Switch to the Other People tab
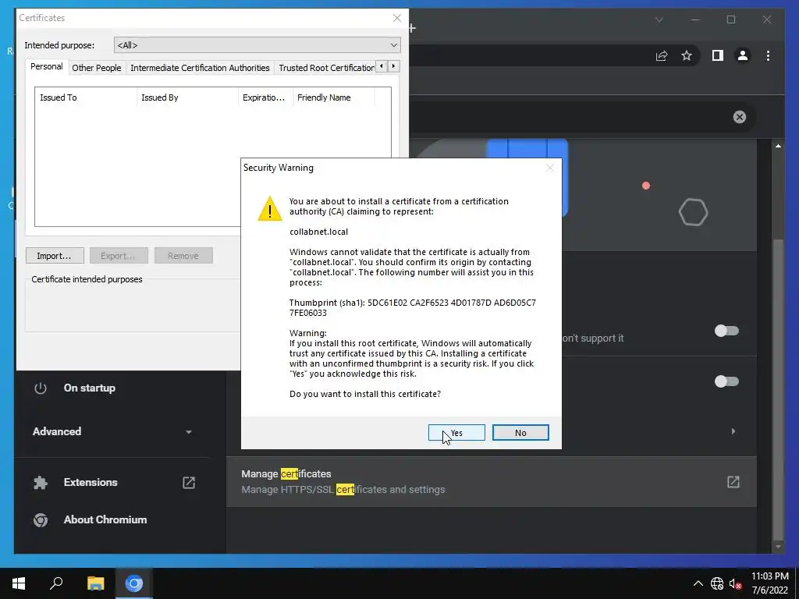 (x=96, y=68)
